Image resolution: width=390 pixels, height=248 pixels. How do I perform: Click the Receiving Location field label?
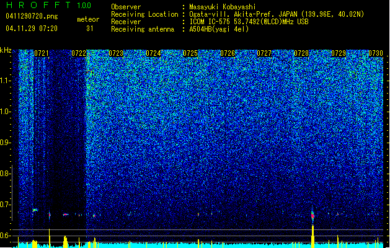tap(144, 14)
